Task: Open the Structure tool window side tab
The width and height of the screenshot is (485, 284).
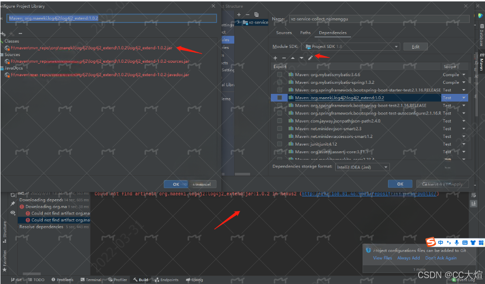Action: pos(5,232)
